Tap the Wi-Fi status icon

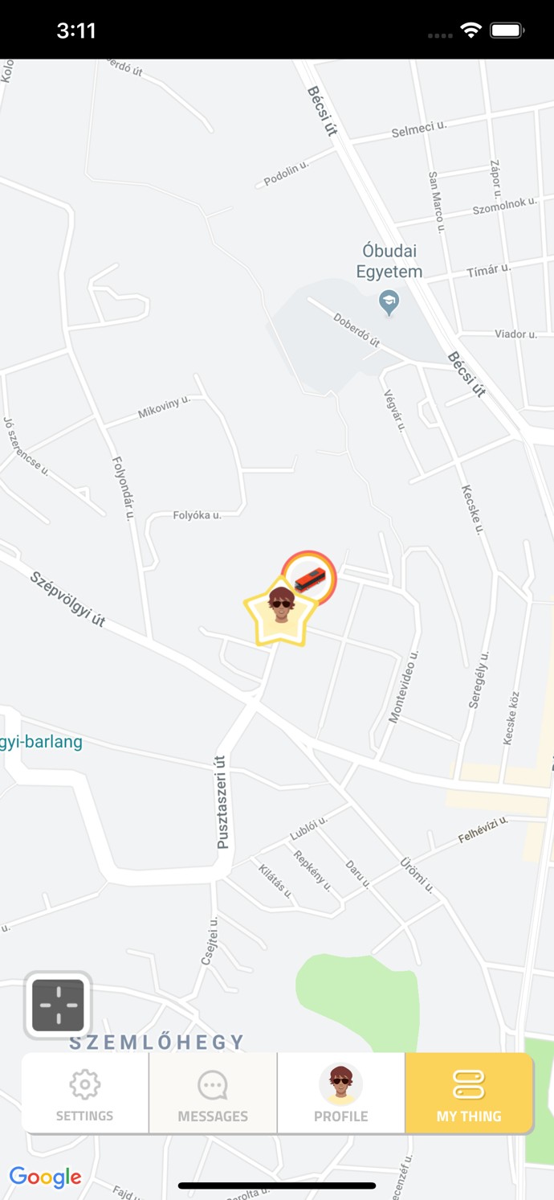[x=470, y=31]
